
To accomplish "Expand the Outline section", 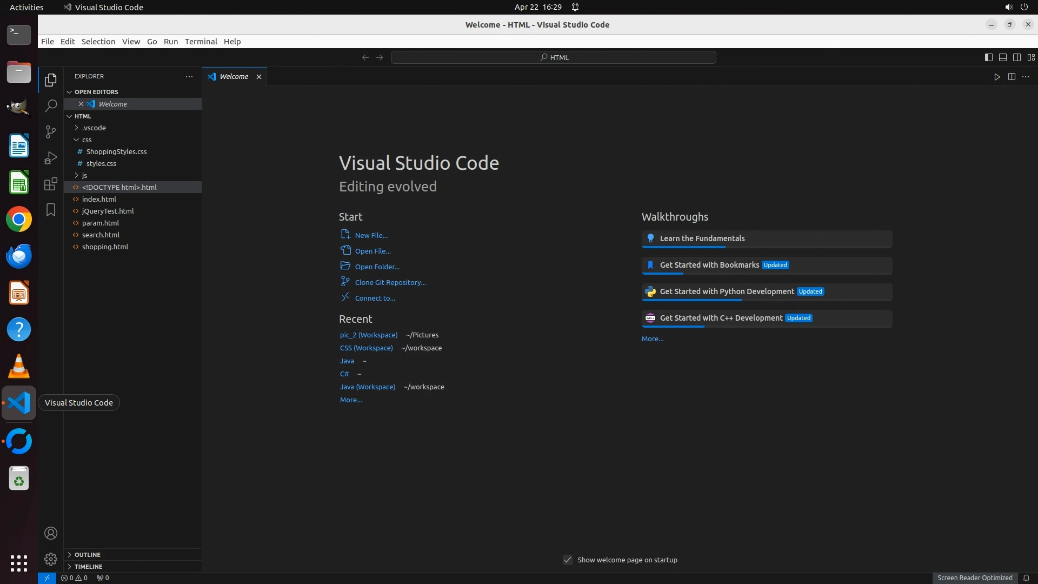I will click(88, 555).
